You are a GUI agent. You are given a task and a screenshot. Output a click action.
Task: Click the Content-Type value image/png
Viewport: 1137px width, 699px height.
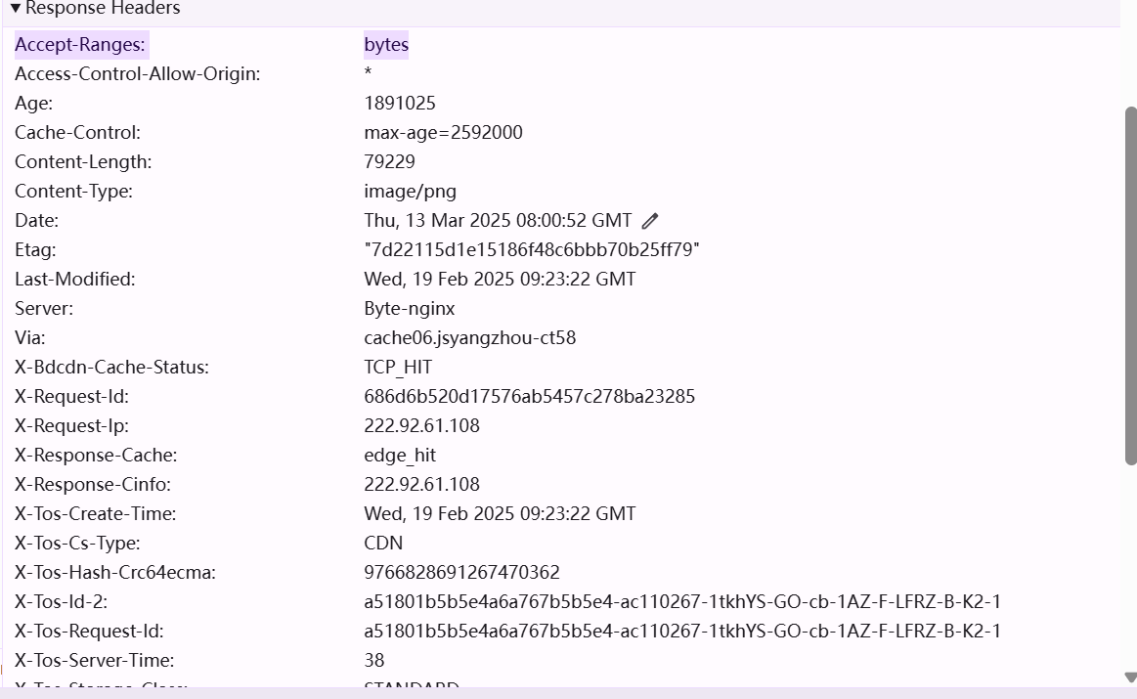(x=410, y=191)
